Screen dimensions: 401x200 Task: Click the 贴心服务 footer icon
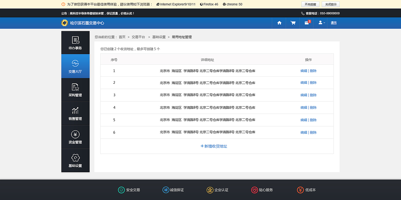point(254,190)
